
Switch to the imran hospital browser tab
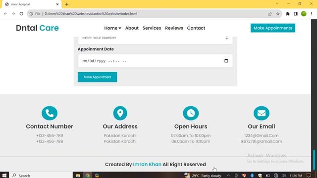tap(31, 4)
